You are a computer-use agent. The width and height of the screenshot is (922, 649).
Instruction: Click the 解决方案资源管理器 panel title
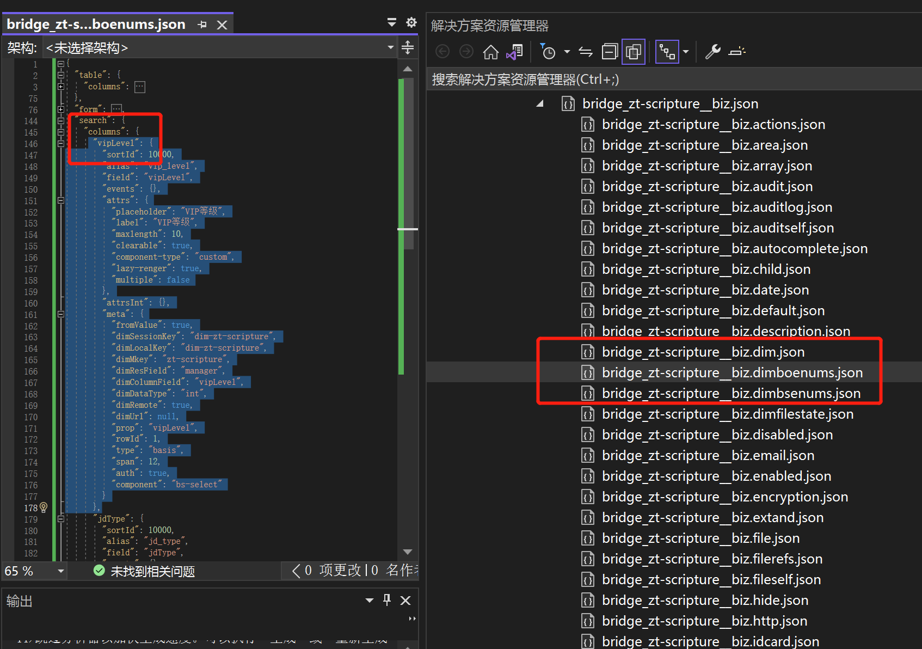pos(489,26)
